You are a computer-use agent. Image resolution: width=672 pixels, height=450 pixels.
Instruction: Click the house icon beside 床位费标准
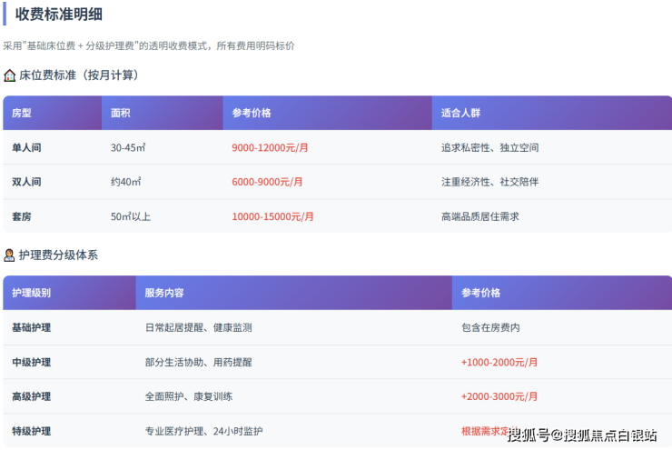coord(10,75)
